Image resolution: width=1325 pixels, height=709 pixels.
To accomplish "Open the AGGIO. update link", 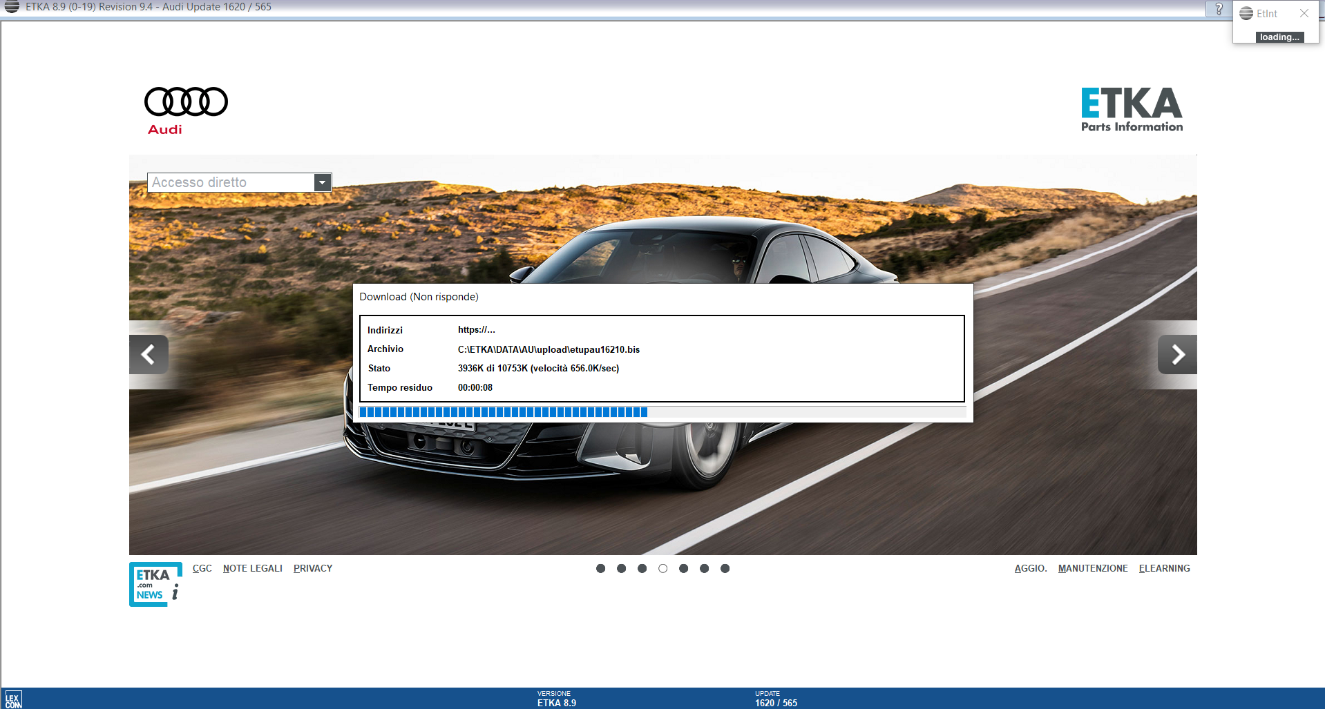I will click(1031, 568).
